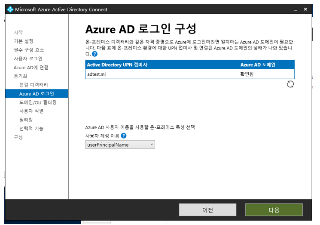Viewport: 320px width, 225px height.
Task: Click the 이전 button
Action: (x=207, y=210)
